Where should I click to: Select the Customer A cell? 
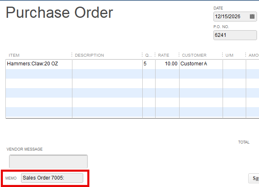[201, 64]
